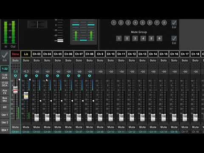Mute channel Ch 05
Image resolution: width=204 pixels, height=153 pixels.
click(58, 127)
